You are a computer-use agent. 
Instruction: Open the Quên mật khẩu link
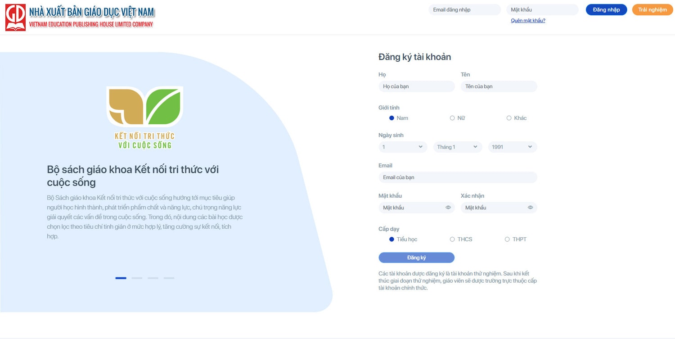528,21
